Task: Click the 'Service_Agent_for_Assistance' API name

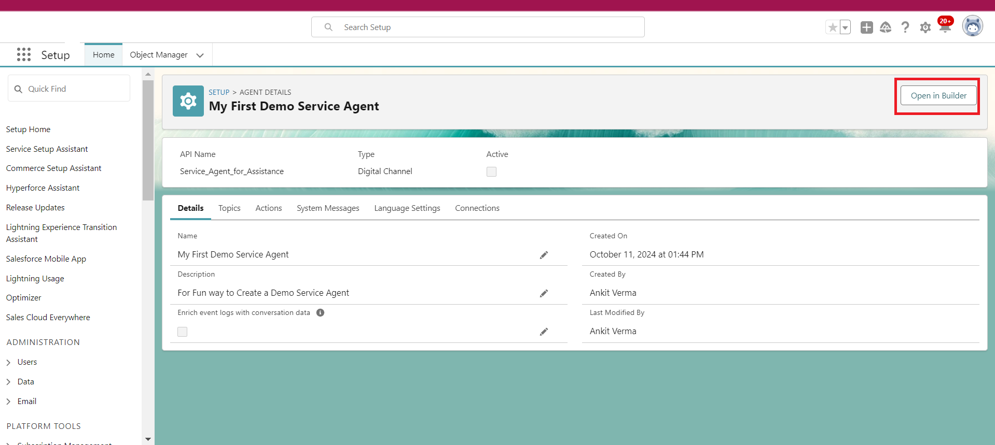Action: coord(232,171)
